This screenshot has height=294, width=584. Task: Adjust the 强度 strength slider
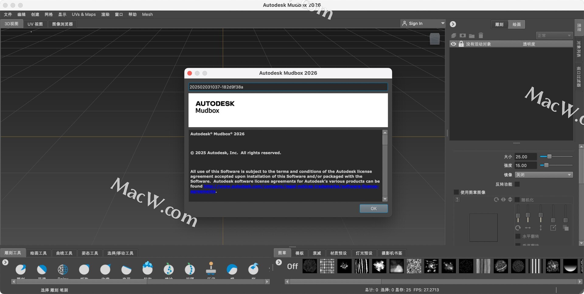click(556, 165)
